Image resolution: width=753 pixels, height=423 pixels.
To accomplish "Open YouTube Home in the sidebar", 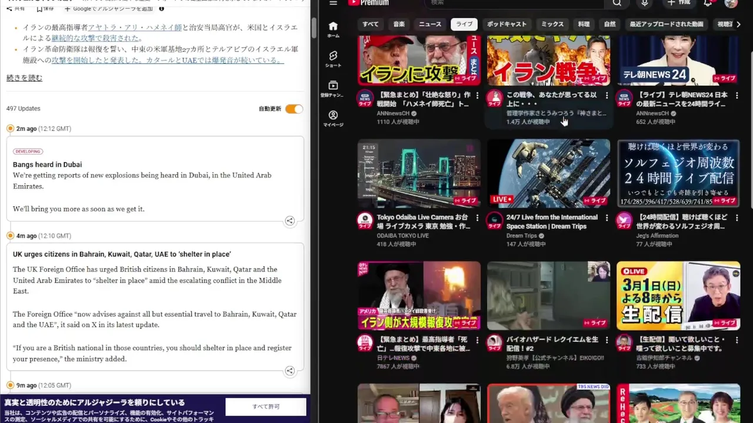I will (333, 29).
